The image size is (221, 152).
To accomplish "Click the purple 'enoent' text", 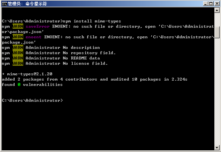I will point(34,37).
